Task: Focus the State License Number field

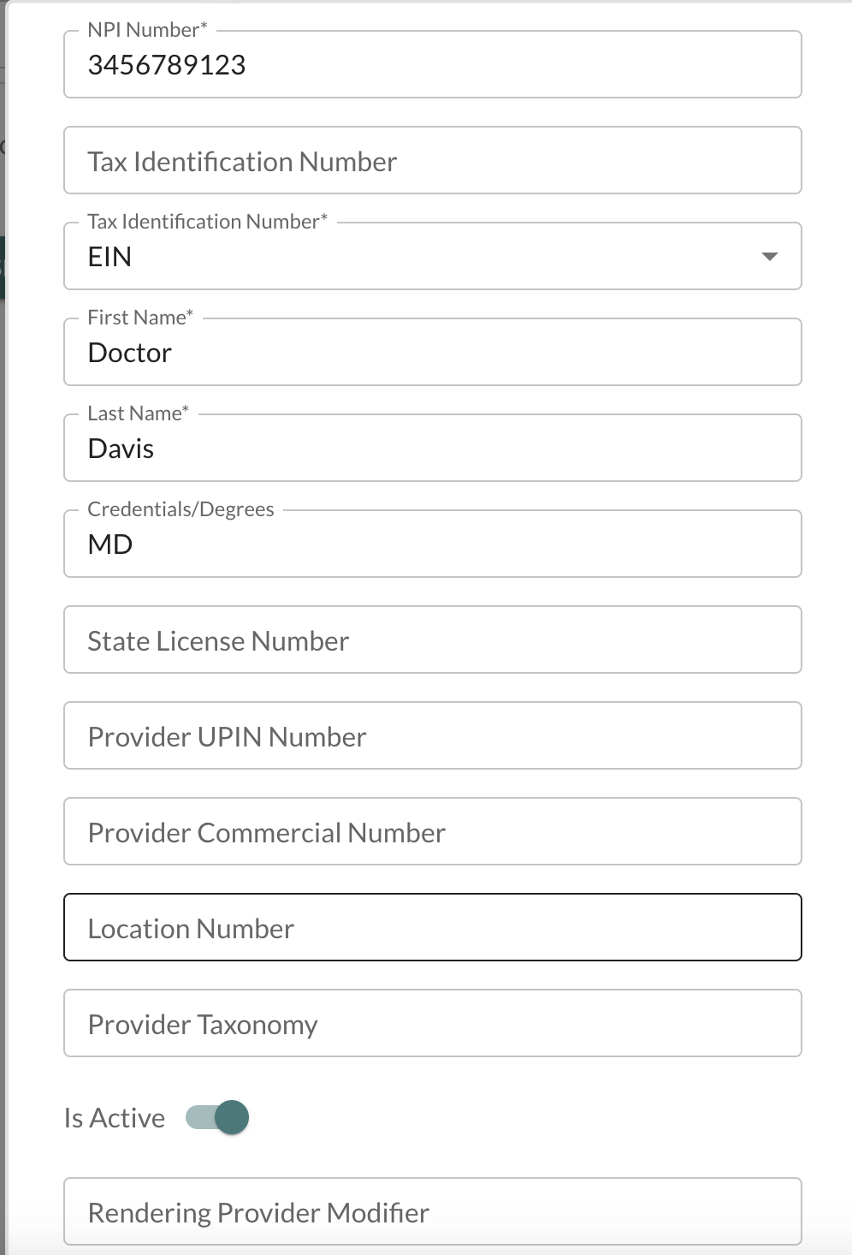Action: pos(432,640)
